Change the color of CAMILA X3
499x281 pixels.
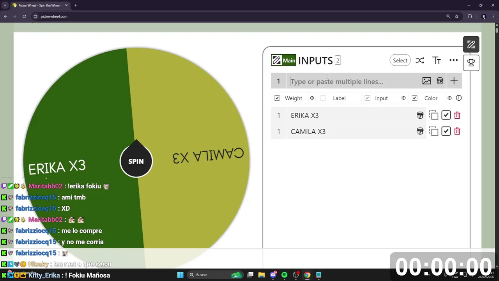tap(420, 131)
